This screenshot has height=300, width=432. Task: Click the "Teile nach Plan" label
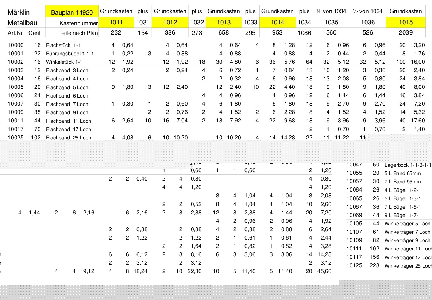[x=78, y=33]
